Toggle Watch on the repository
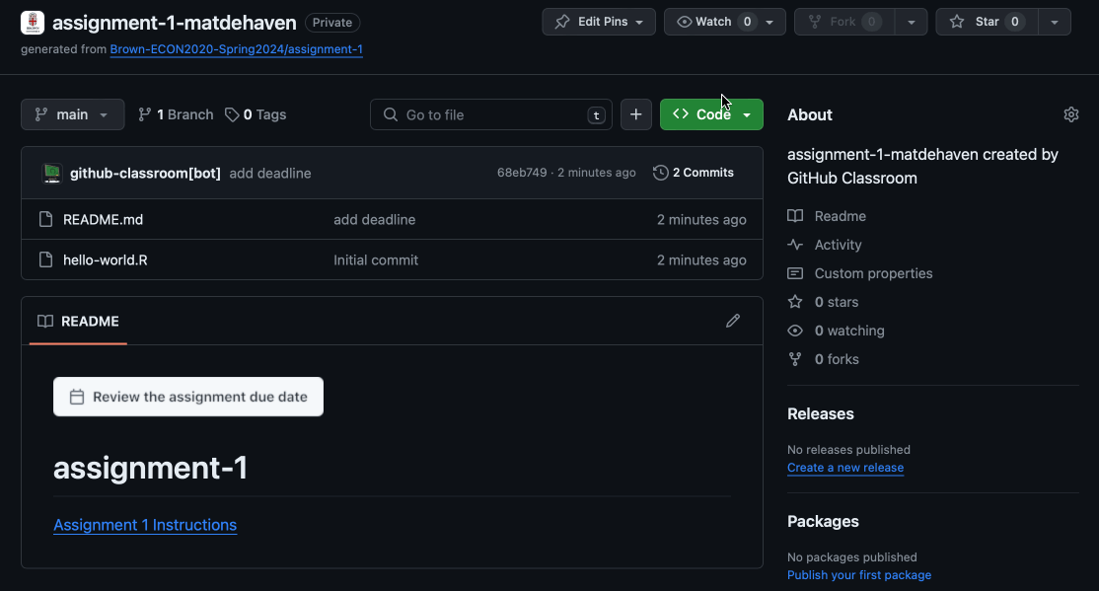Image resolution: width=1099 pixels, height=591 pixels. (x=703, y=22)
